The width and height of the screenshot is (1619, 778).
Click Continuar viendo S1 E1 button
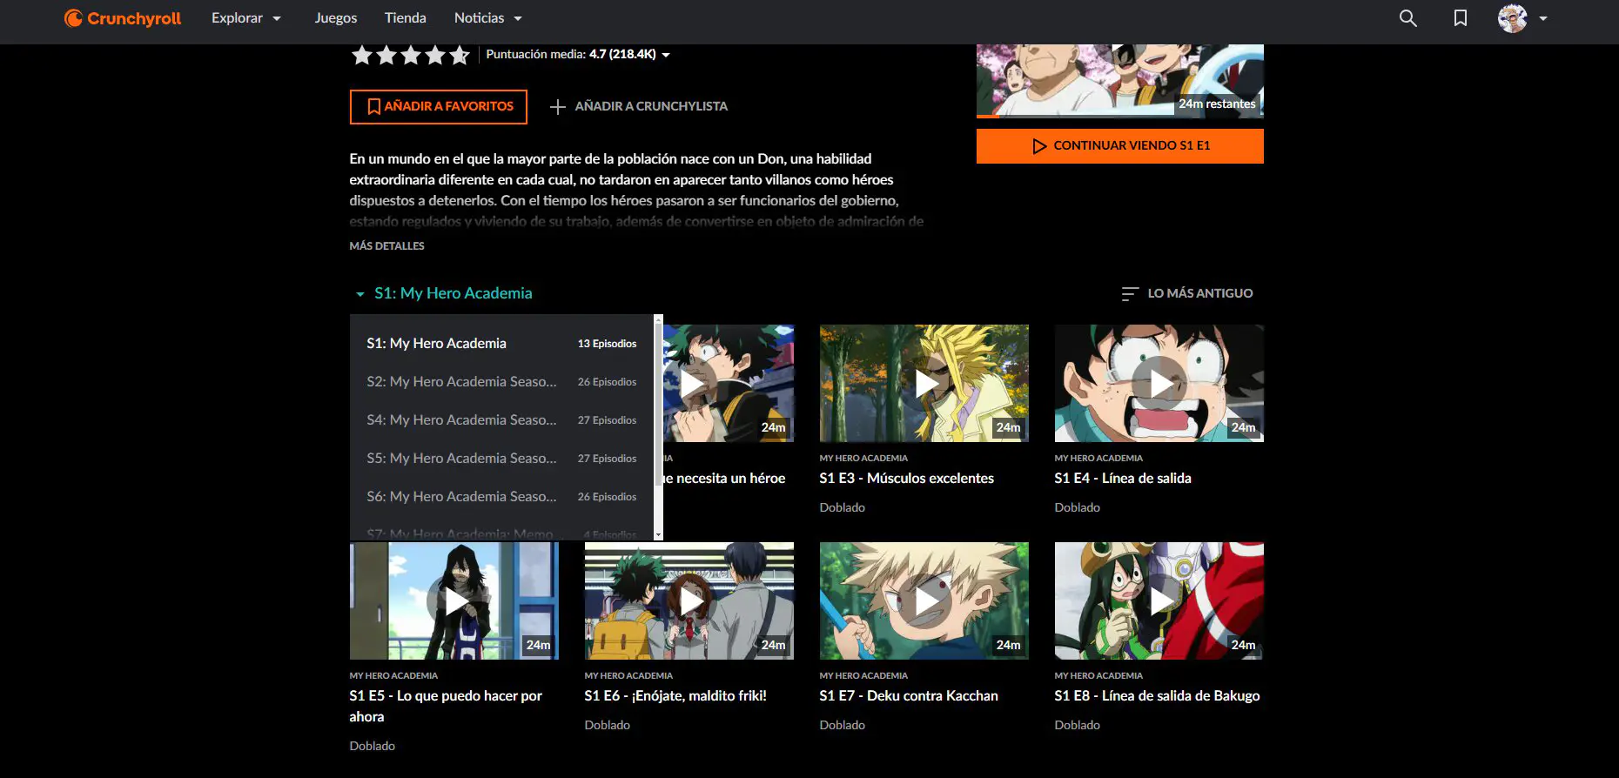tap(1120, 146)
